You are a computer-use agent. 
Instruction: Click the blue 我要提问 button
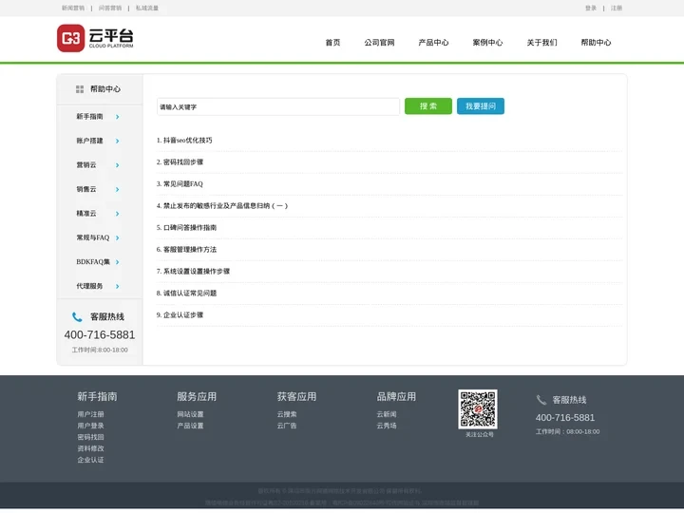click(x=481, y=106)
